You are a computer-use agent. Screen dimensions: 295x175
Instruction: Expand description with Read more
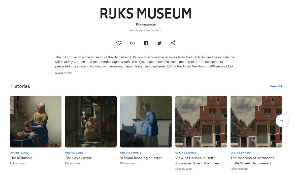pos(63,73)
